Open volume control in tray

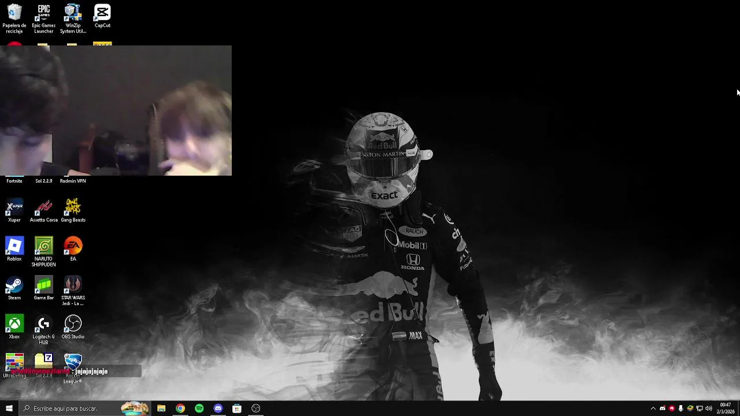click(x=709, y=408)
